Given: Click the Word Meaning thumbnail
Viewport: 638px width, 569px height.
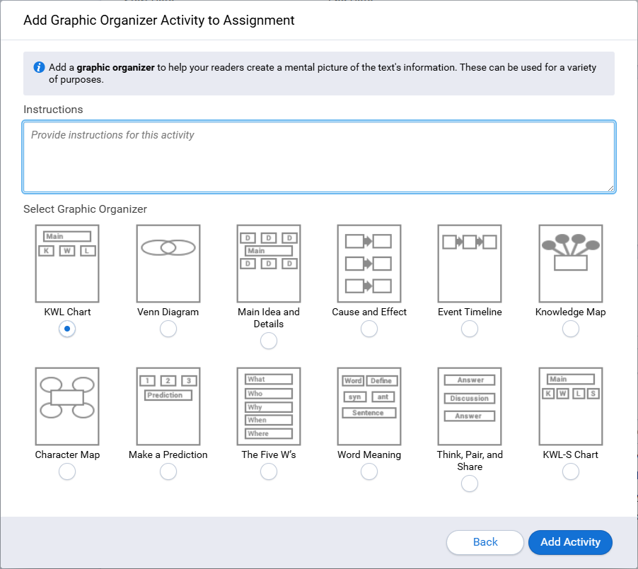Looking at the screenshot, I should (369, 406).
